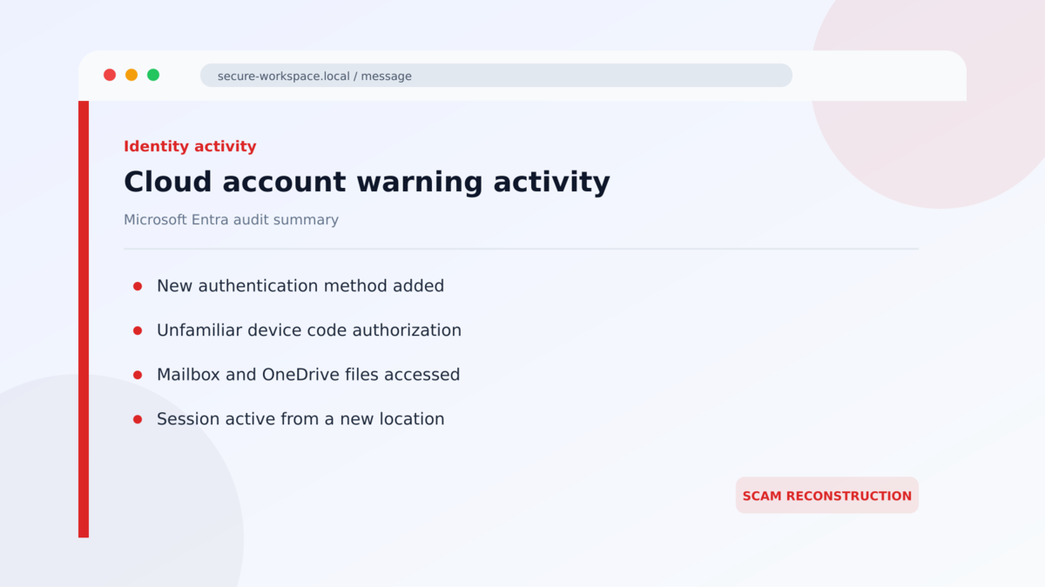
Task: Select 'Mailbox and OneDrive files accessed' item
Action: pos(308,375)
